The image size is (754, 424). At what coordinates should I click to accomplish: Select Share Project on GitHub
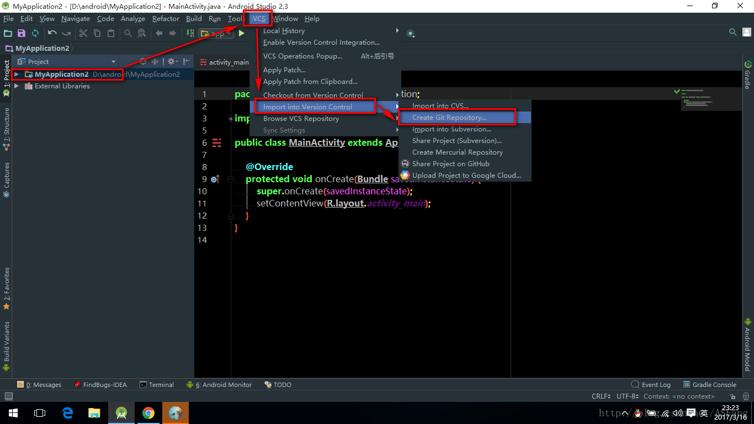click(x=465, y=164)
